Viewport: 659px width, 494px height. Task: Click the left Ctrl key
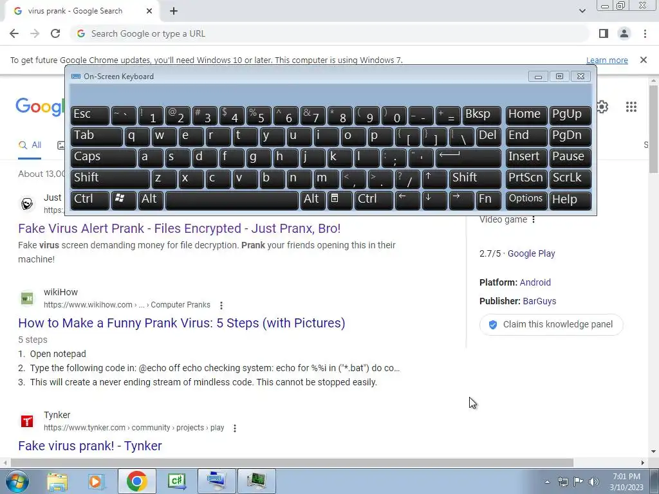click(90, 199)
